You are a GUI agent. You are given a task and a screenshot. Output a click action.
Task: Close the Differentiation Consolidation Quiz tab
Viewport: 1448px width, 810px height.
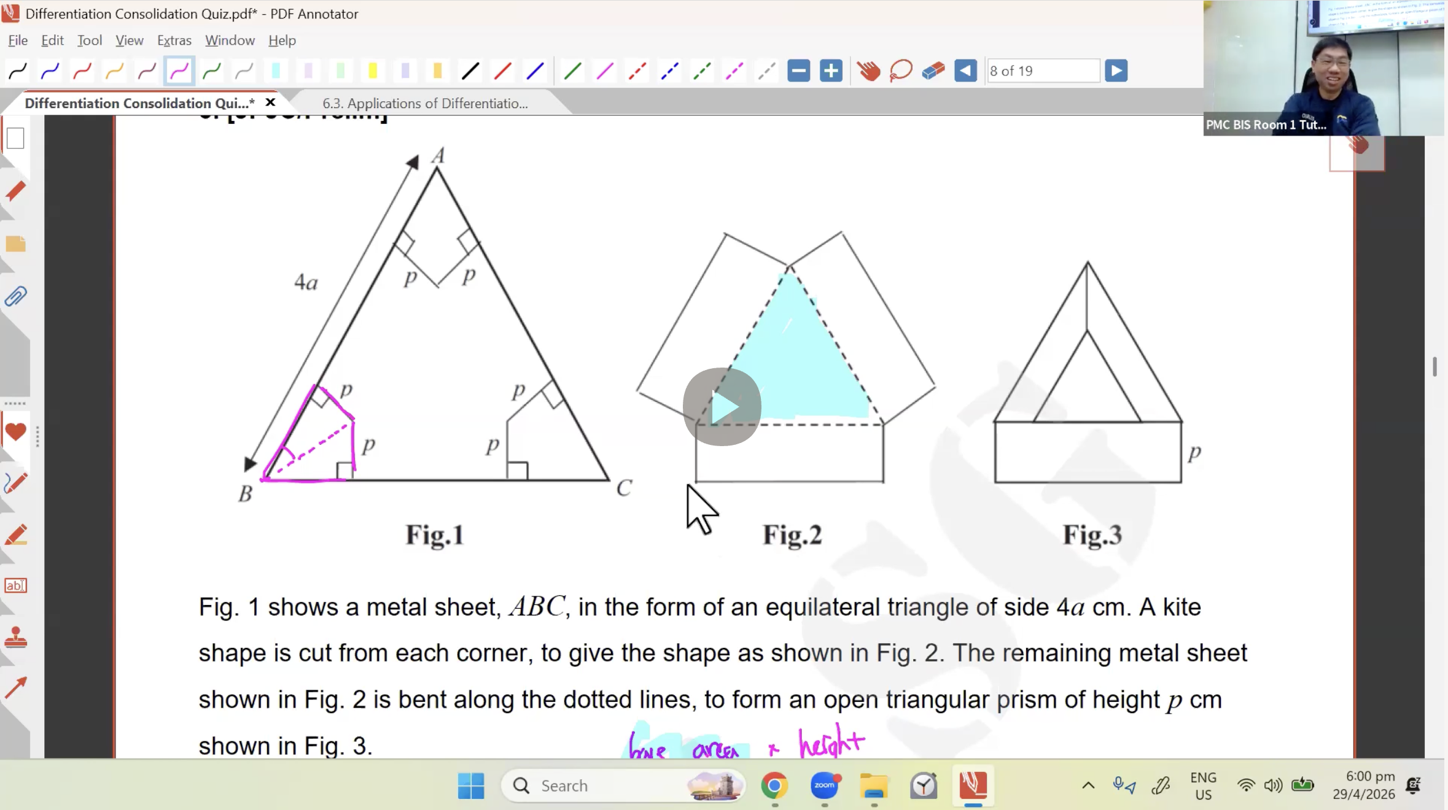click(x=270, y=102)
